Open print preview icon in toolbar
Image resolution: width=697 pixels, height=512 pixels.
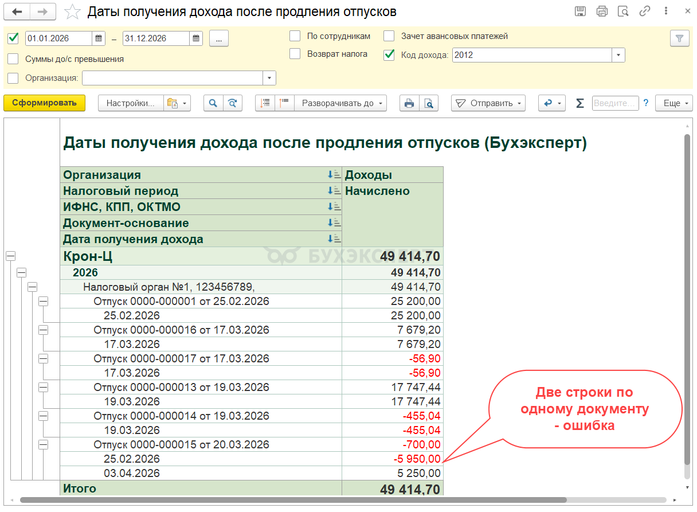(x=428, y=103)
